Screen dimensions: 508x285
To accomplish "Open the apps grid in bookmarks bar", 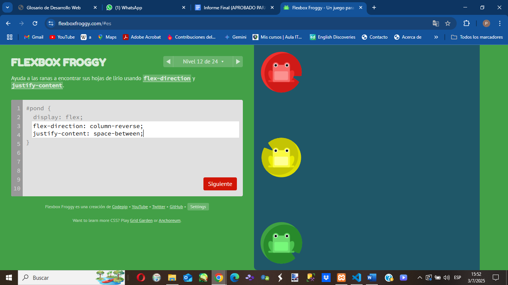I will point(10,37).
